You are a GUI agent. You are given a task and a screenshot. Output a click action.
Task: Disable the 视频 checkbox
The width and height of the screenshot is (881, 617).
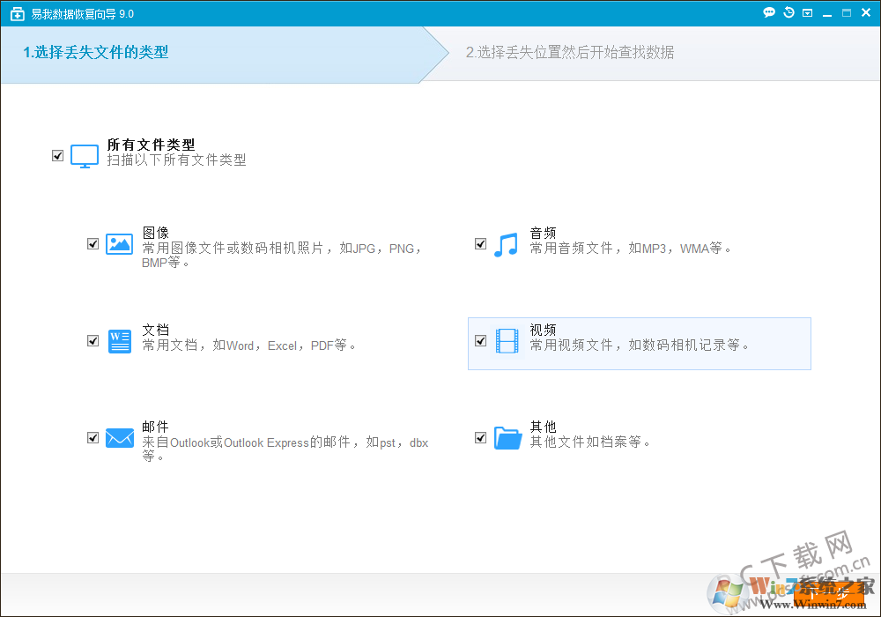click(481, 341)
